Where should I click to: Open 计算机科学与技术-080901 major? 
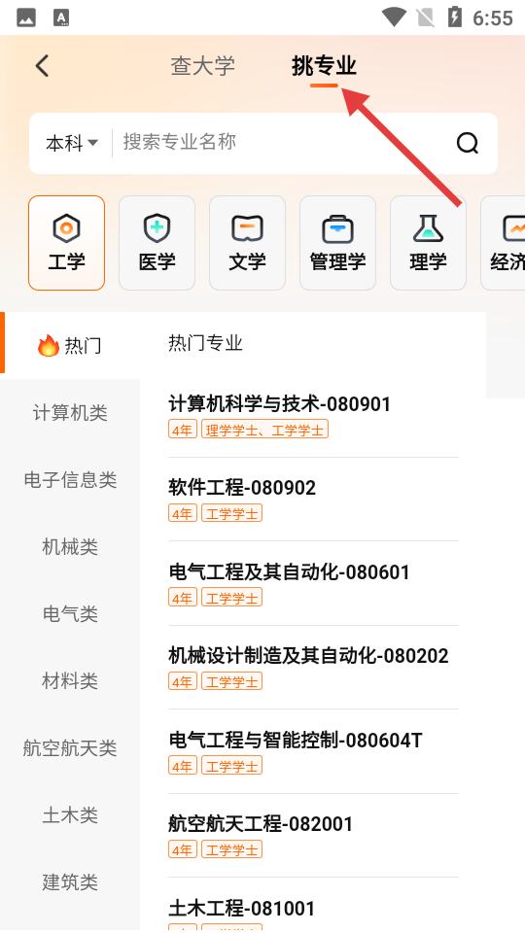pos(313,416)
